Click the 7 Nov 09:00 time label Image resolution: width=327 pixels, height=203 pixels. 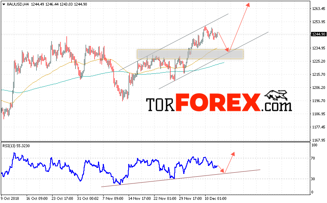pyautogui.click(x=113, y=198)
